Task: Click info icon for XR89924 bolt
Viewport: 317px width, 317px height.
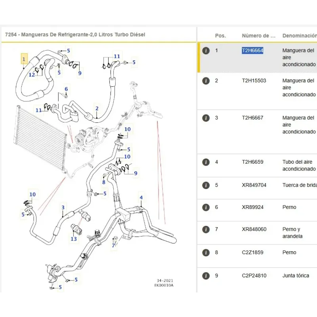Action: (206, 207)
